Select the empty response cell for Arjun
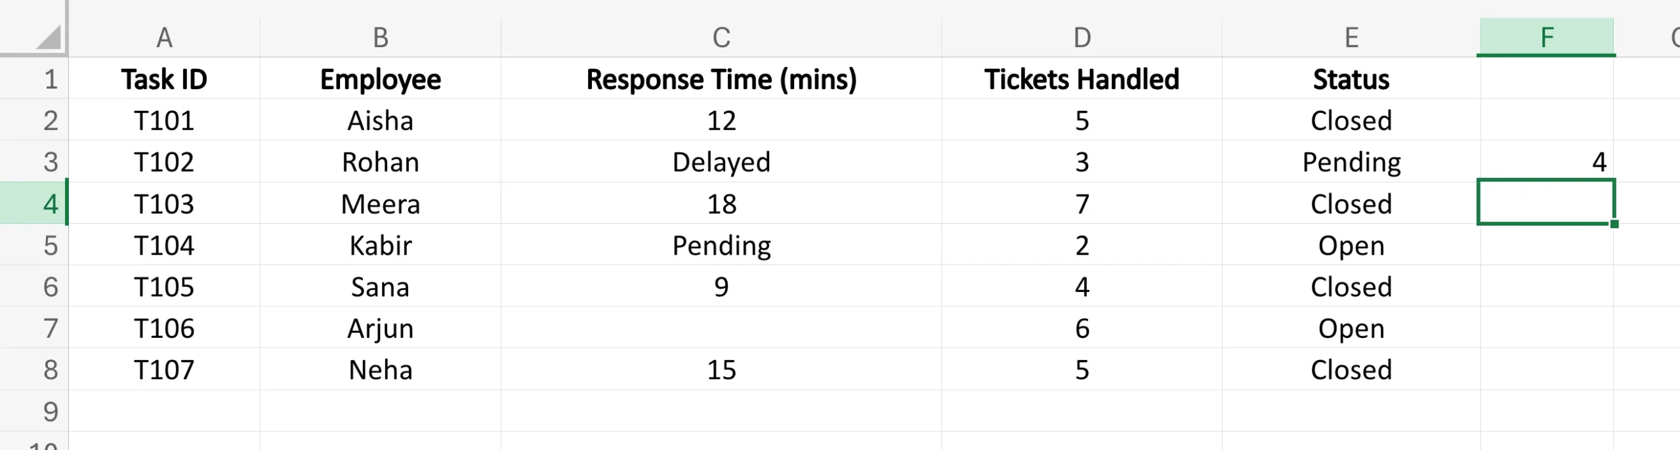Image resolution: width=1680 pixels, height=450 pixels. click(721, 328)
